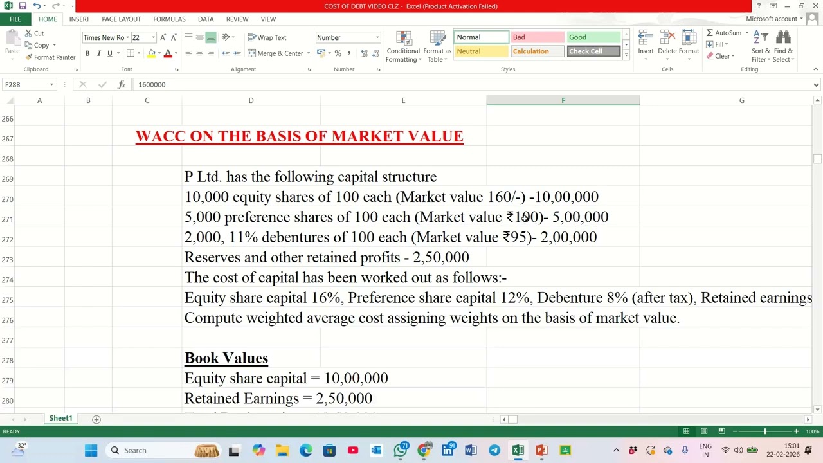Select the Sheet1 tab

(x=60, y=419)
